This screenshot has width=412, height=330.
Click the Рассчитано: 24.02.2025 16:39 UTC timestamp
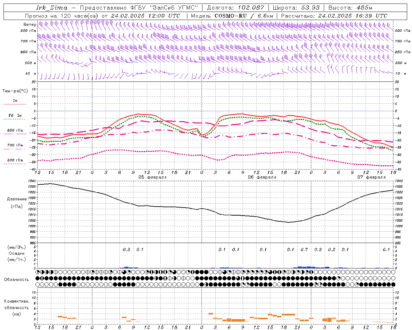[x=334, y=16]
